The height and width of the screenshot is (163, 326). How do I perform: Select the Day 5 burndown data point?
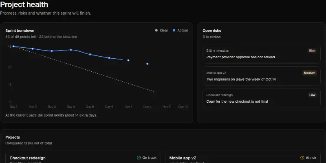click(x=90, y=54)
